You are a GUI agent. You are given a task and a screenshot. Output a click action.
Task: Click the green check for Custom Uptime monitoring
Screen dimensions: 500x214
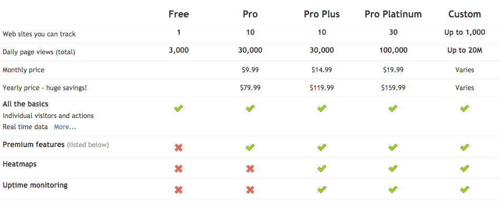coord(464,190)
